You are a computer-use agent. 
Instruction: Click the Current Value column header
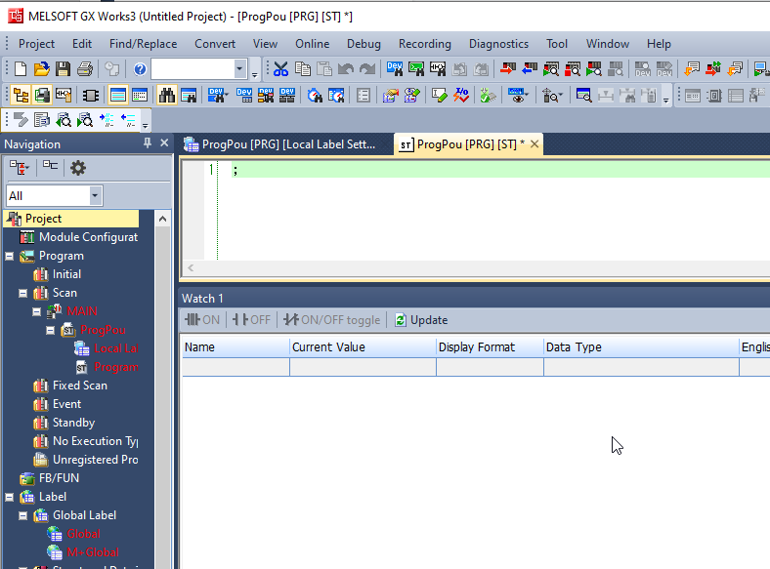(363, 347)
